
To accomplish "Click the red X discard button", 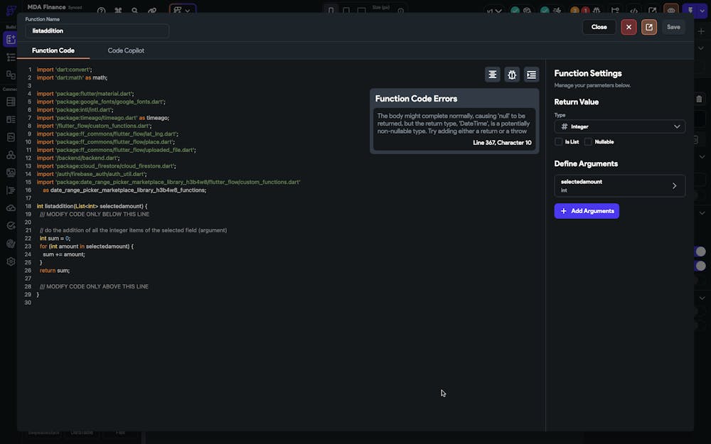I will (629, 27).
